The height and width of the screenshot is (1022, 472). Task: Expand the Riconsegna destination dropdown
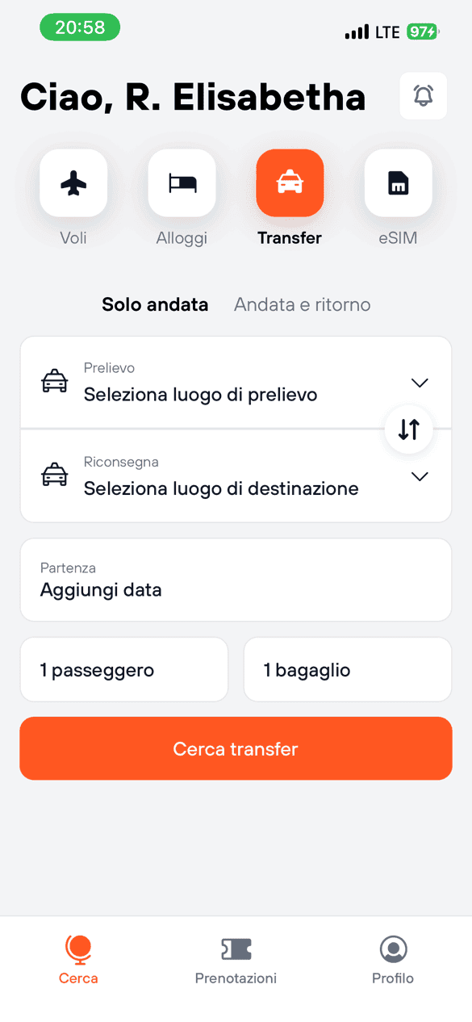pos(420,476)
